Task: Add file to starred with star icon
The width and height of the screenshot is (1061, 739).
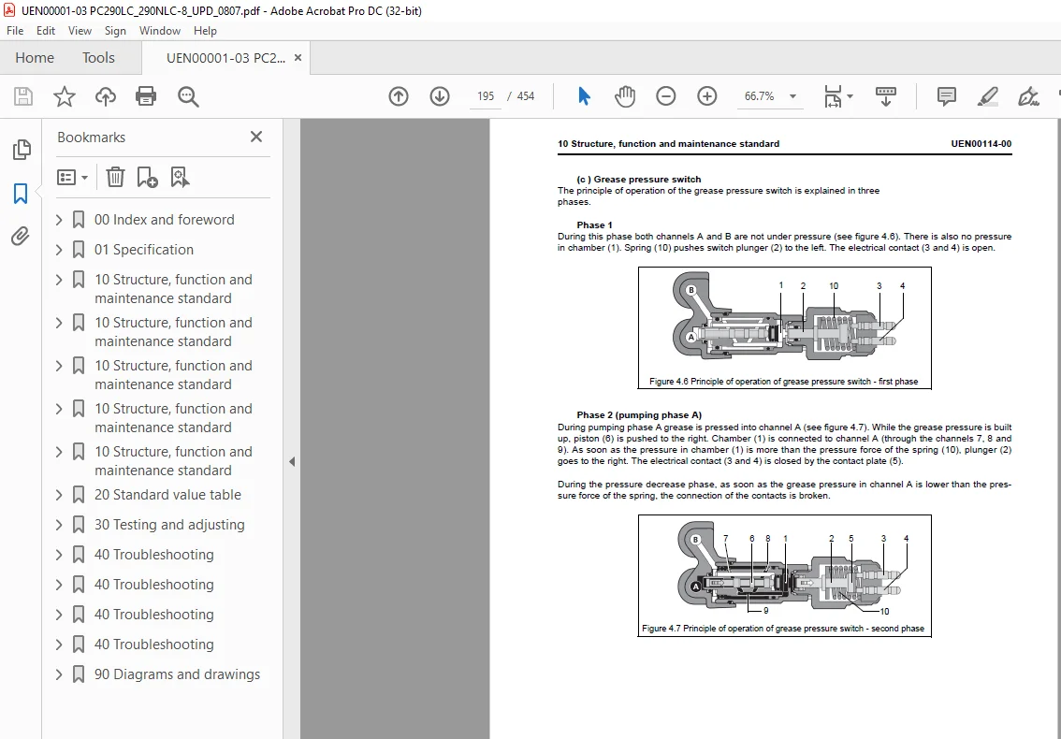Action: point(65,96)
